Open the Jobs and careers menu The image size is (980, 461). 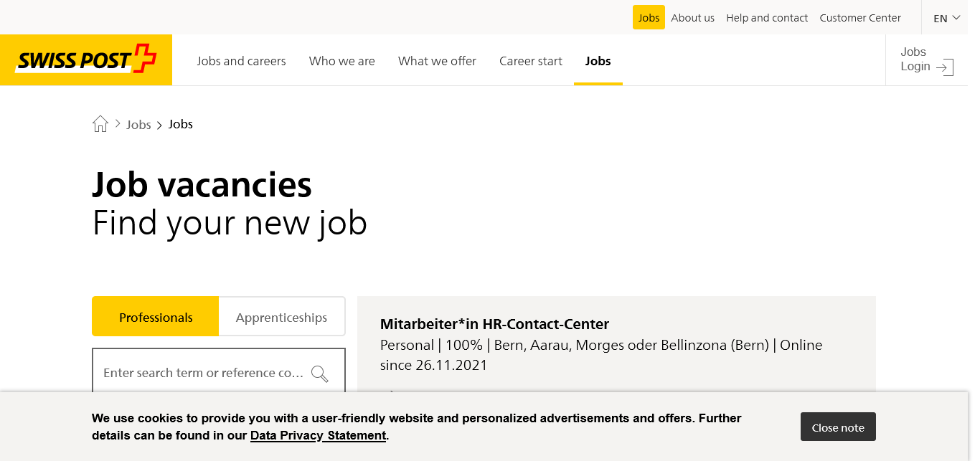pos(241,61)
